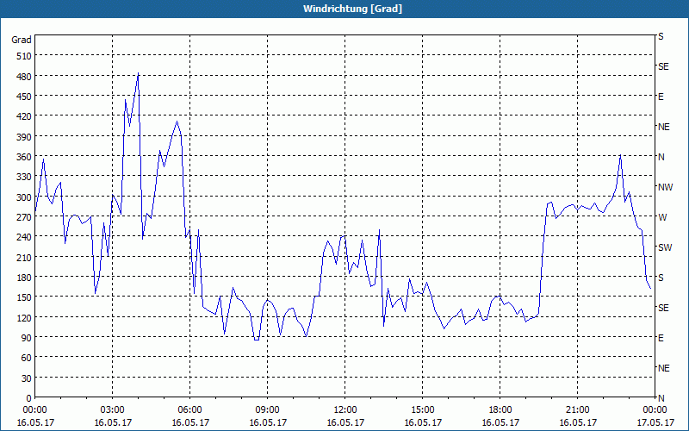This screenshot has height=431, width=689.
Task: Select the 360 y-axis value
Action: click(24, 157)
